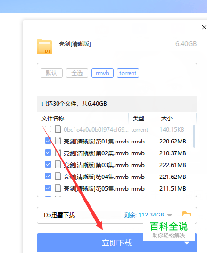Sort by the 类型 column header
Image resolution: width=207 pixels, height=253 pixels.
tap(139, 118)
